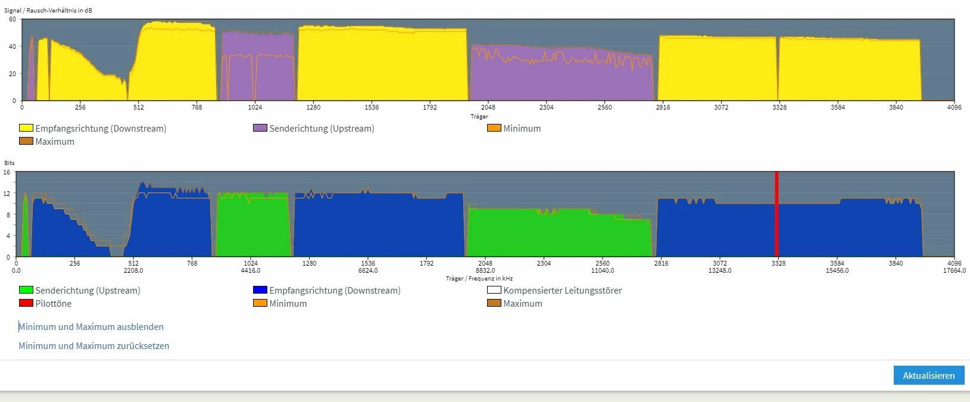
Task: Click red Pilottöne legend swatch
Action: click(x=26, y=303)
